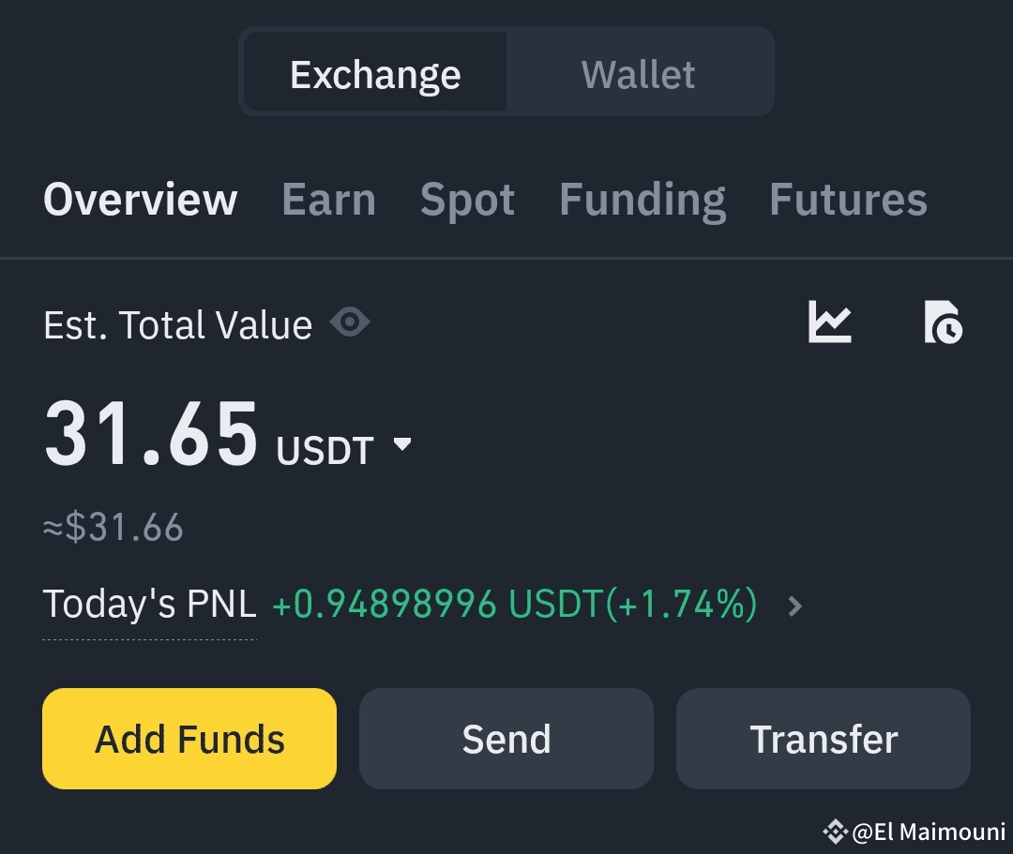The height and width of the screenshot is (854, 1013).
Task: Expand Today's PNL details chevron
Action: [795, 607]
